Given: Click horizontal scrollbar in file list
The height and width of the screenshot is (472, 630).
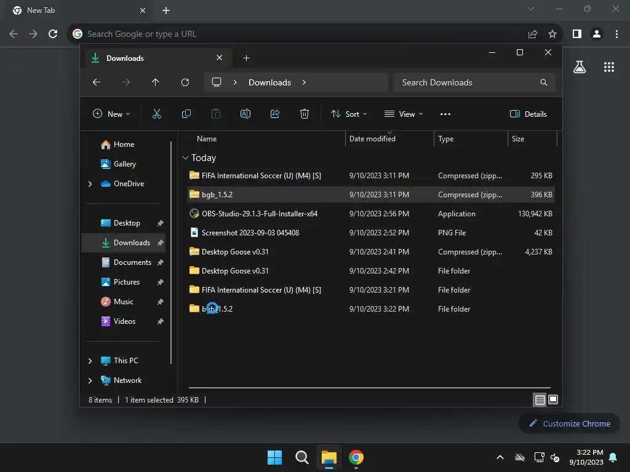Looking at the screenshot, I should click(x=370, y=388).
